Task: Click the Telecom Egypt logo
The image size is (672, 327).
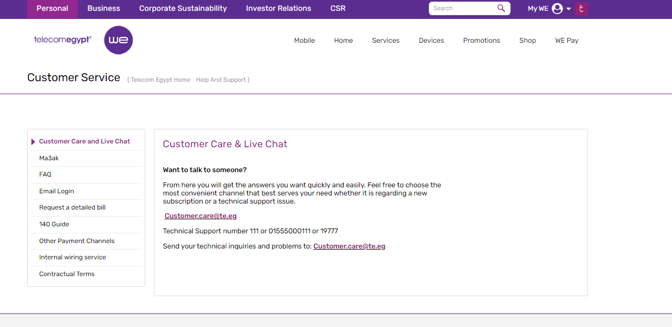Action: coord(63,40)
